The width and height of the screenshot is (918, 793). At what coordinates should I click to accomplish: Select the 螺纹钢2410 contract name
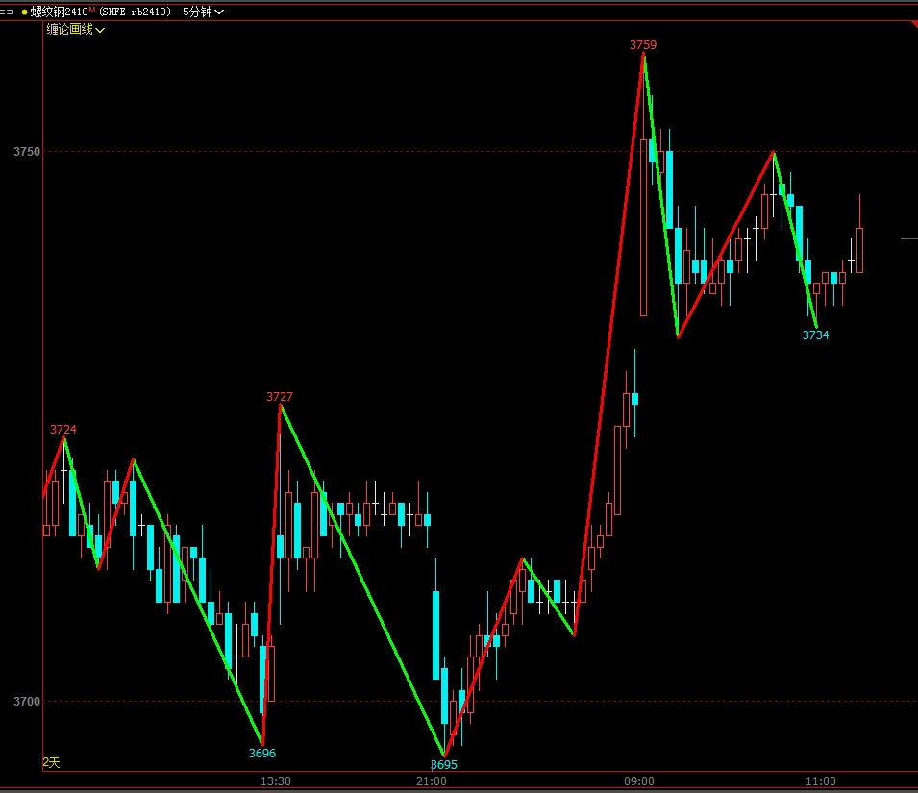click(x=59, y=12)
